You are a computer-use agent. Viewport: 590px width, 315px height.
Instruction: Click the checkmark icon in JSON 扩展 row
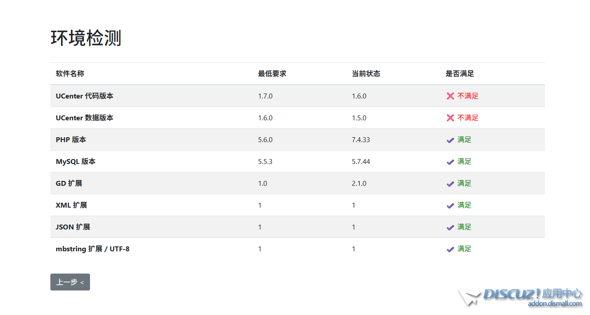point(450,227)
